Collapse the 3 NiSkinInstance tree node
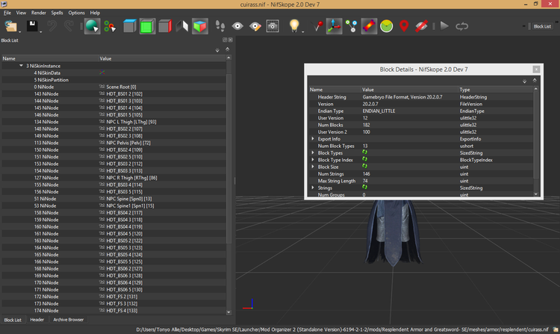 click(x=21, y=66)
